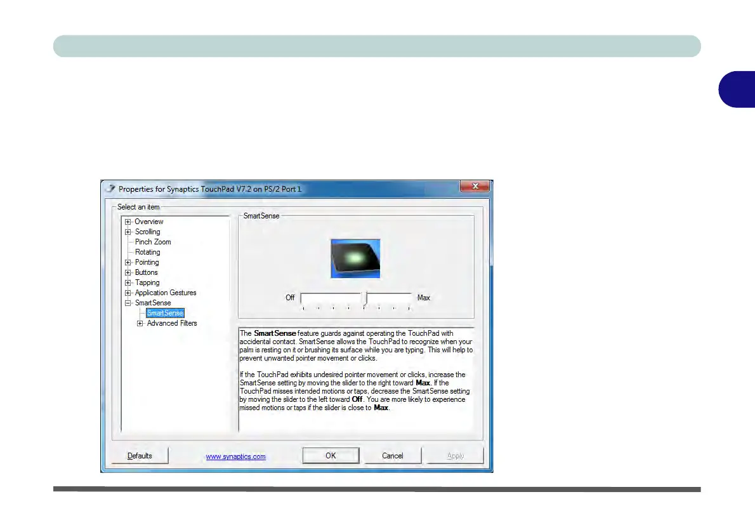Click the Synaptics title bar icon
This screenshot has width=755, height=532.
[x=111, y=189]
